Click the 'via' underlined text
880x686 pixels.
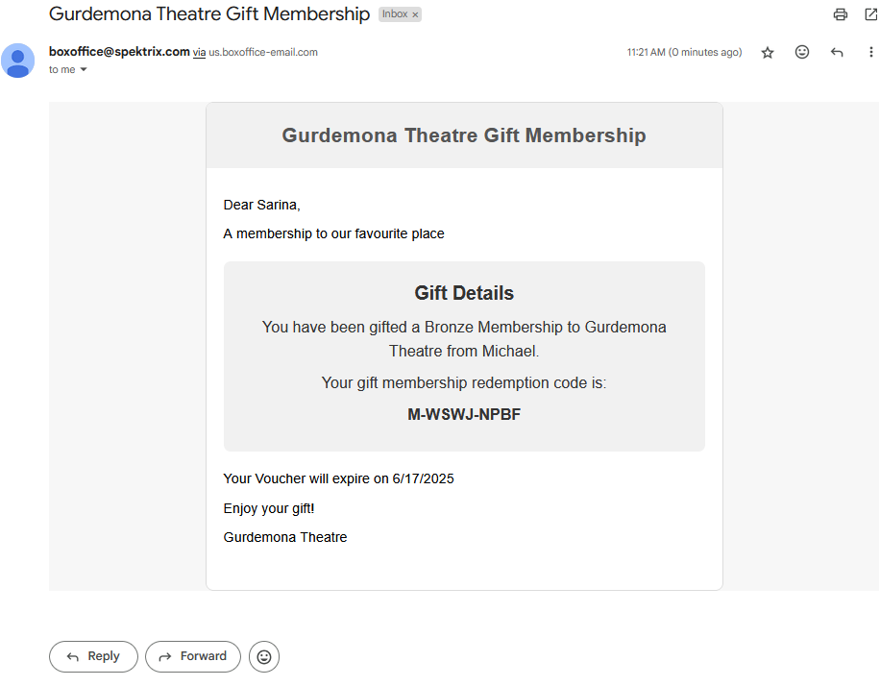pyautogui.click(x=199, y=52)
